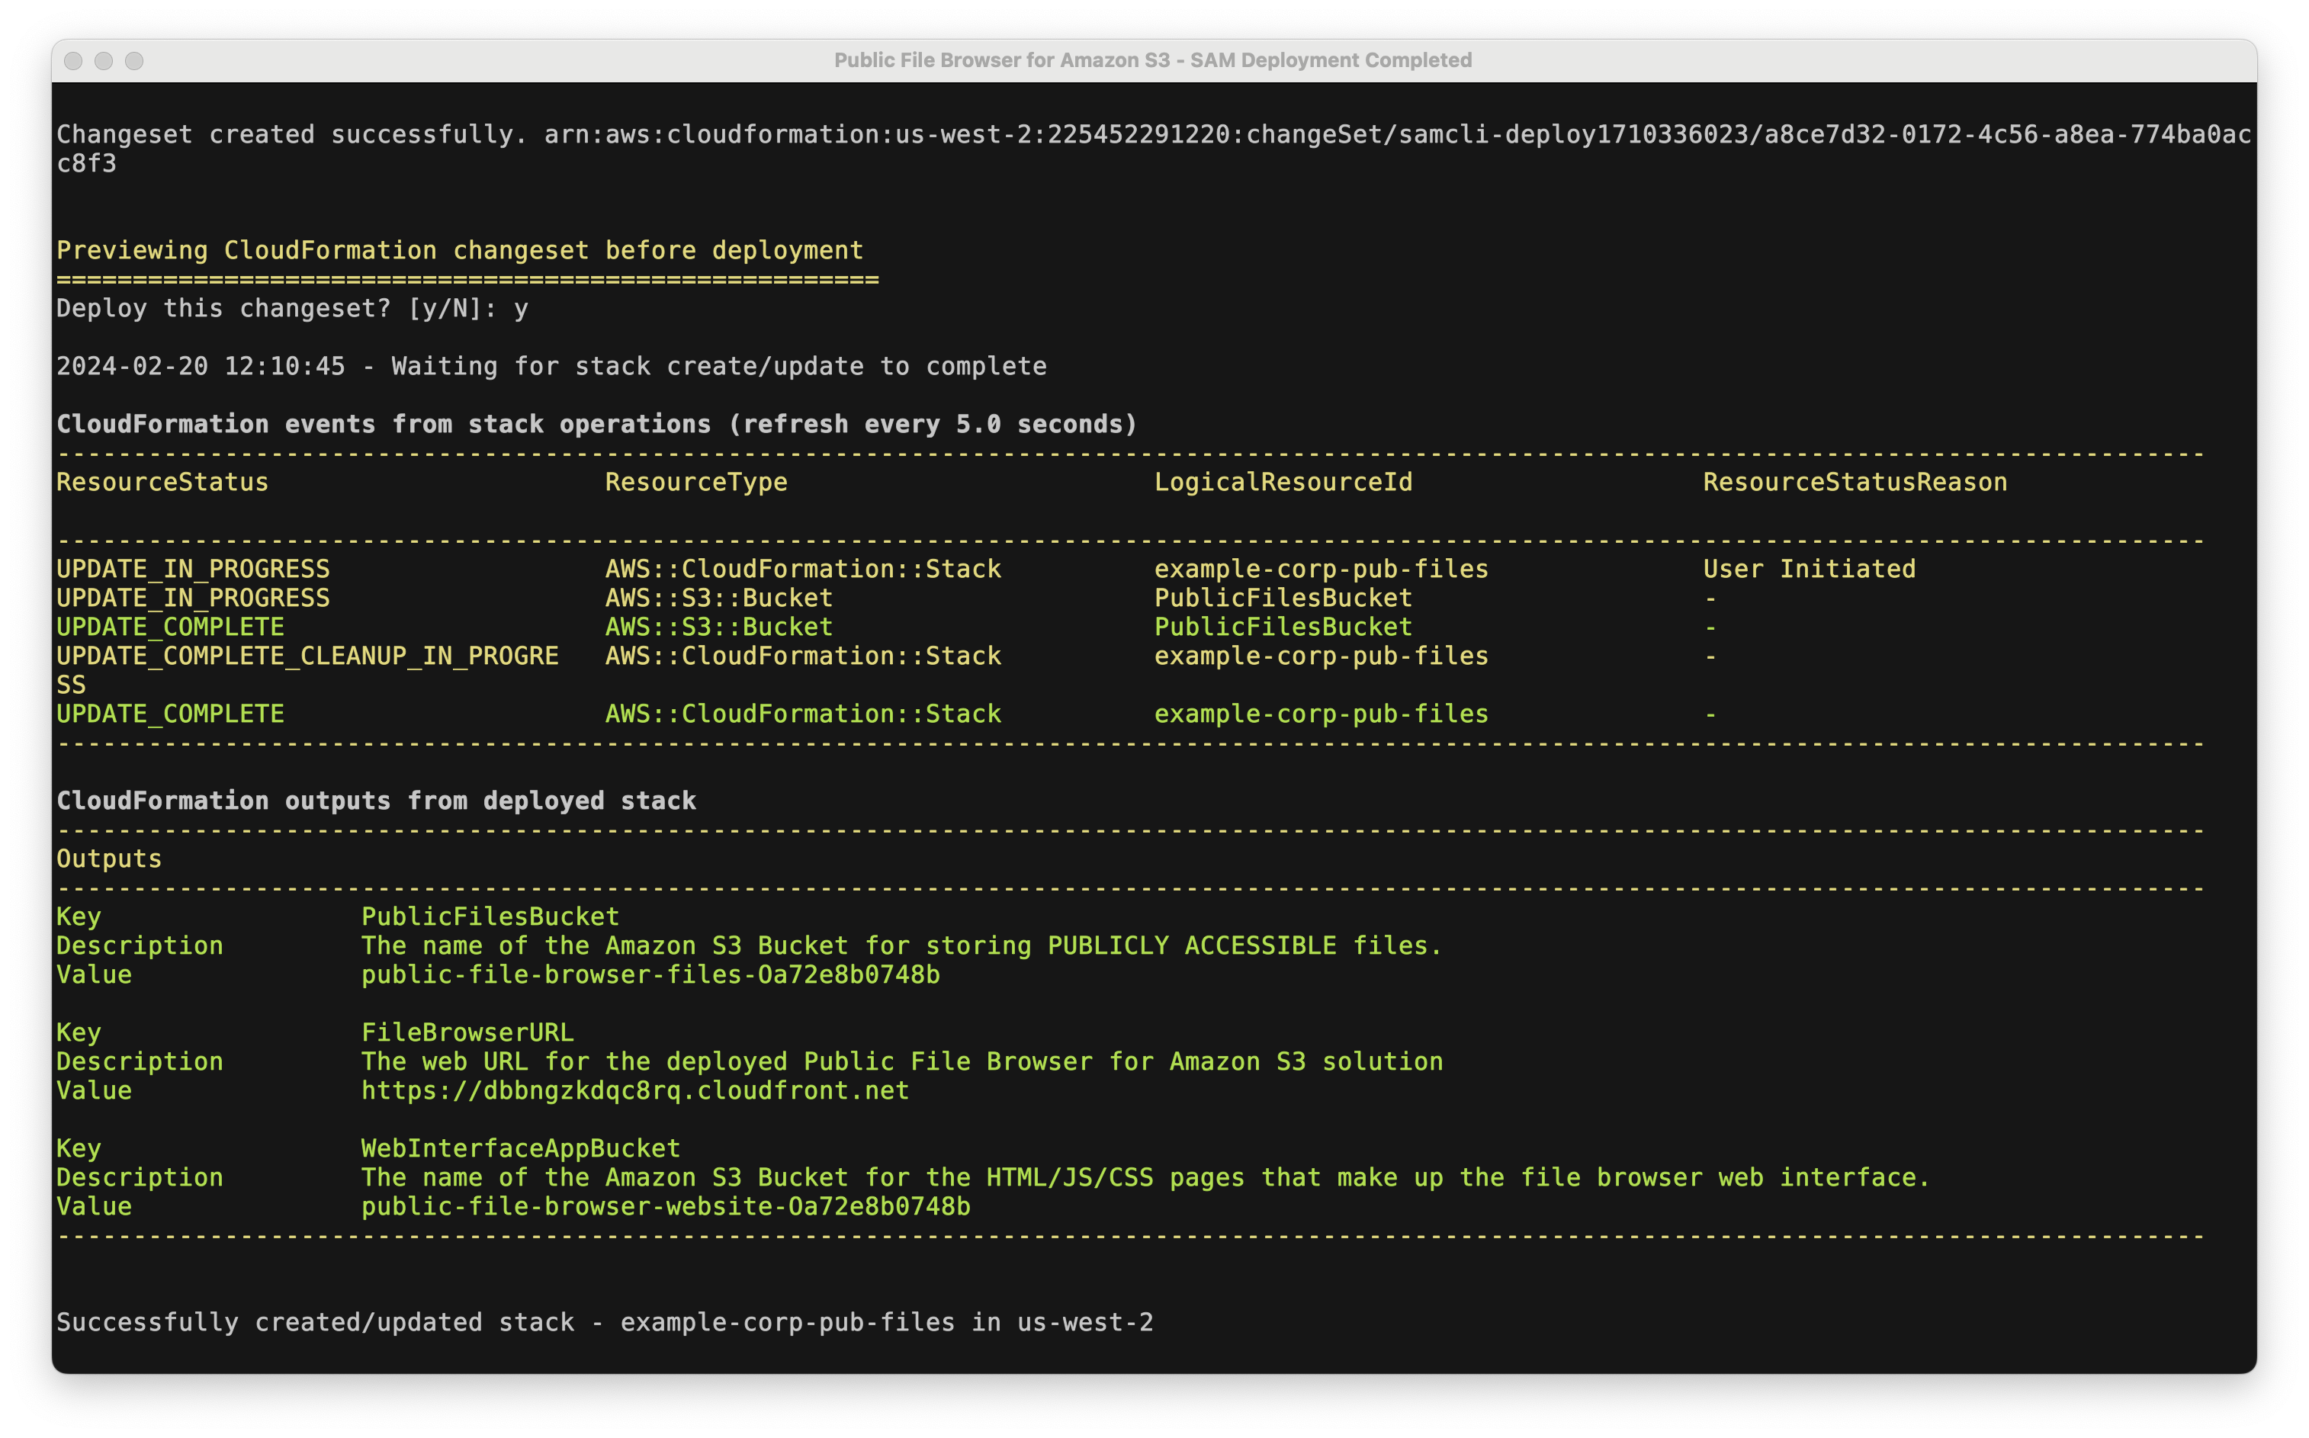Select the example-corp-pub-files stack name
Viewport: 2309px width, 1438px height.
(x=1320, y=568)
